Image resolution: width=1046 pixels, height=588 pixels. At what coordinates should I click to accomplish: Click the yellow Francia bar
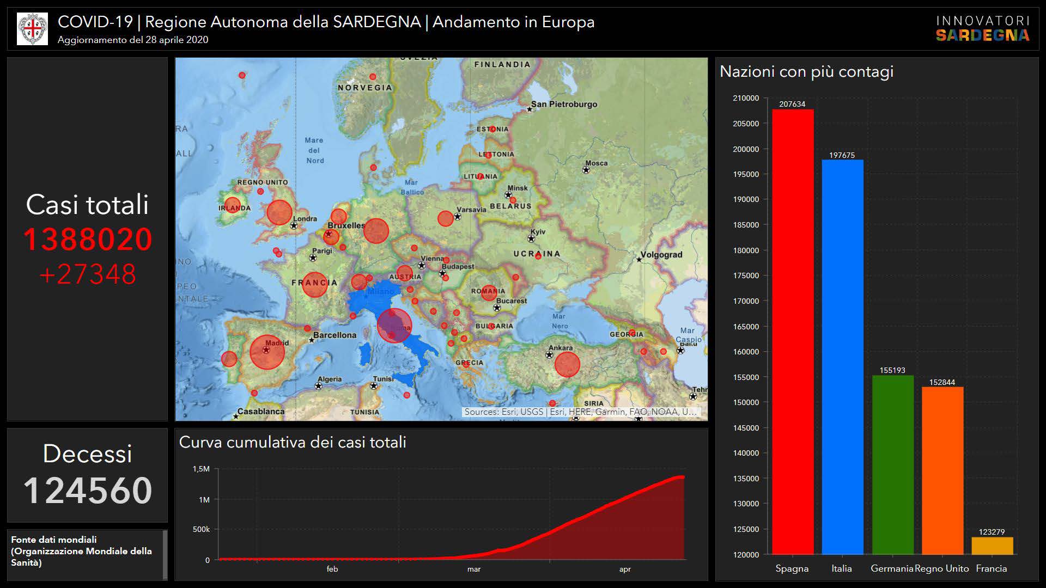point(992,546)
